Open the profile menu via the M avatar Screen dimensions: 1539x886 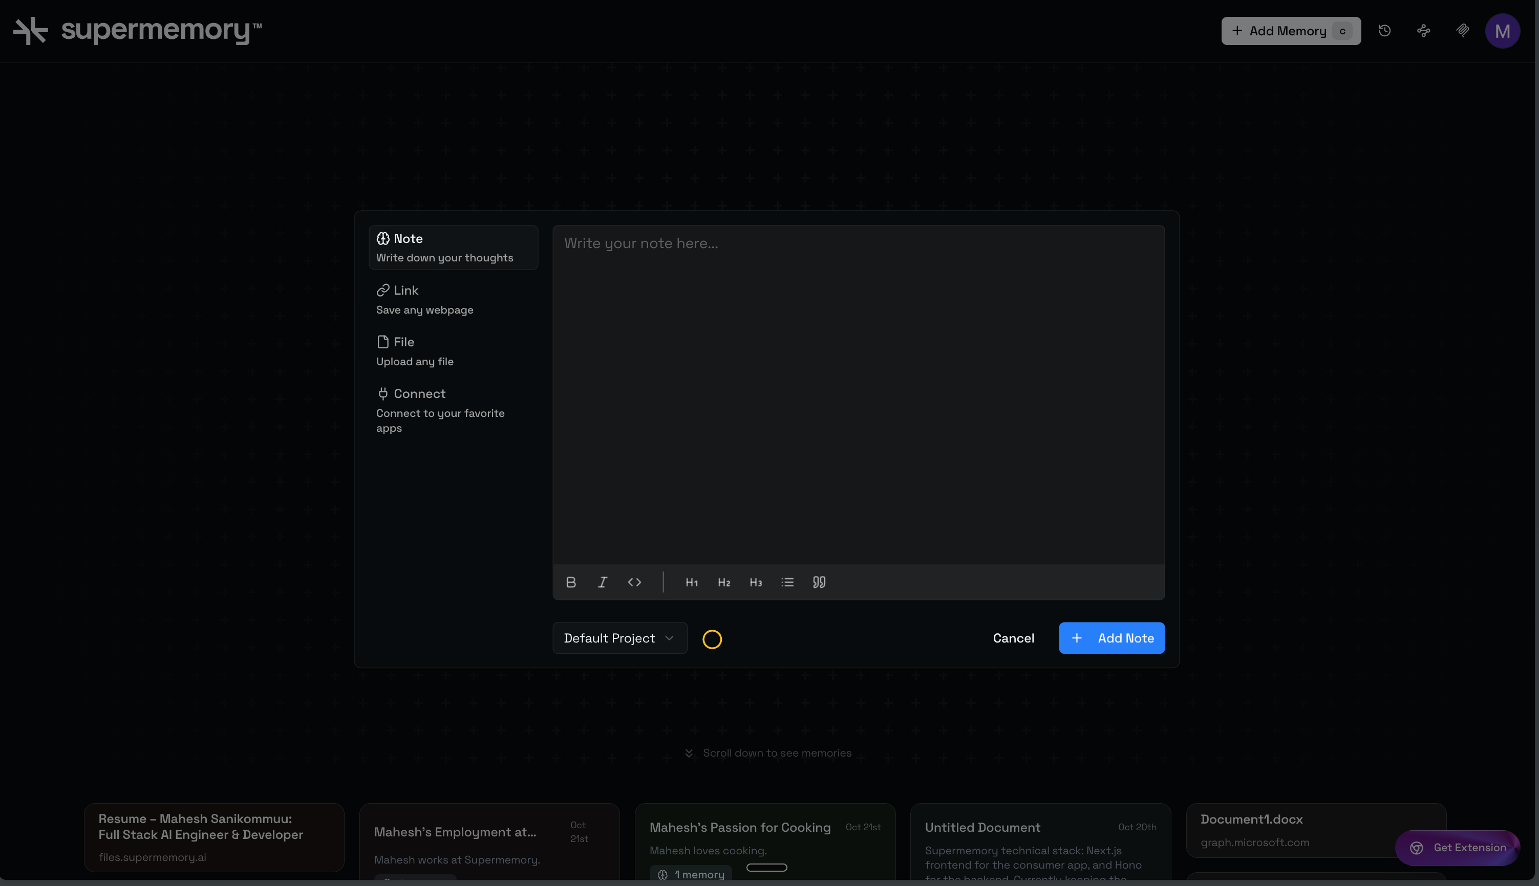click(x=1503, y=30)
